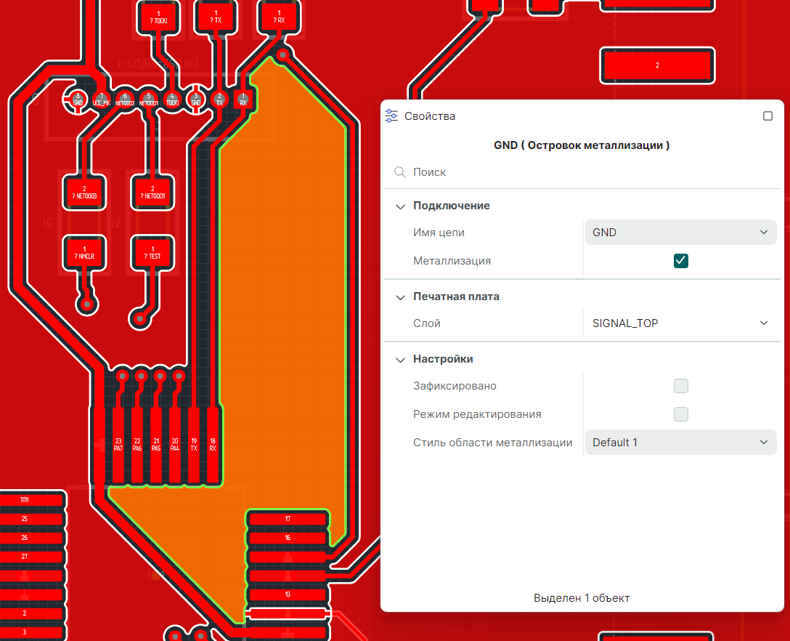790x641 pixels.
Task: Enable the Зафиксировано checkbox
Action: 680,386
